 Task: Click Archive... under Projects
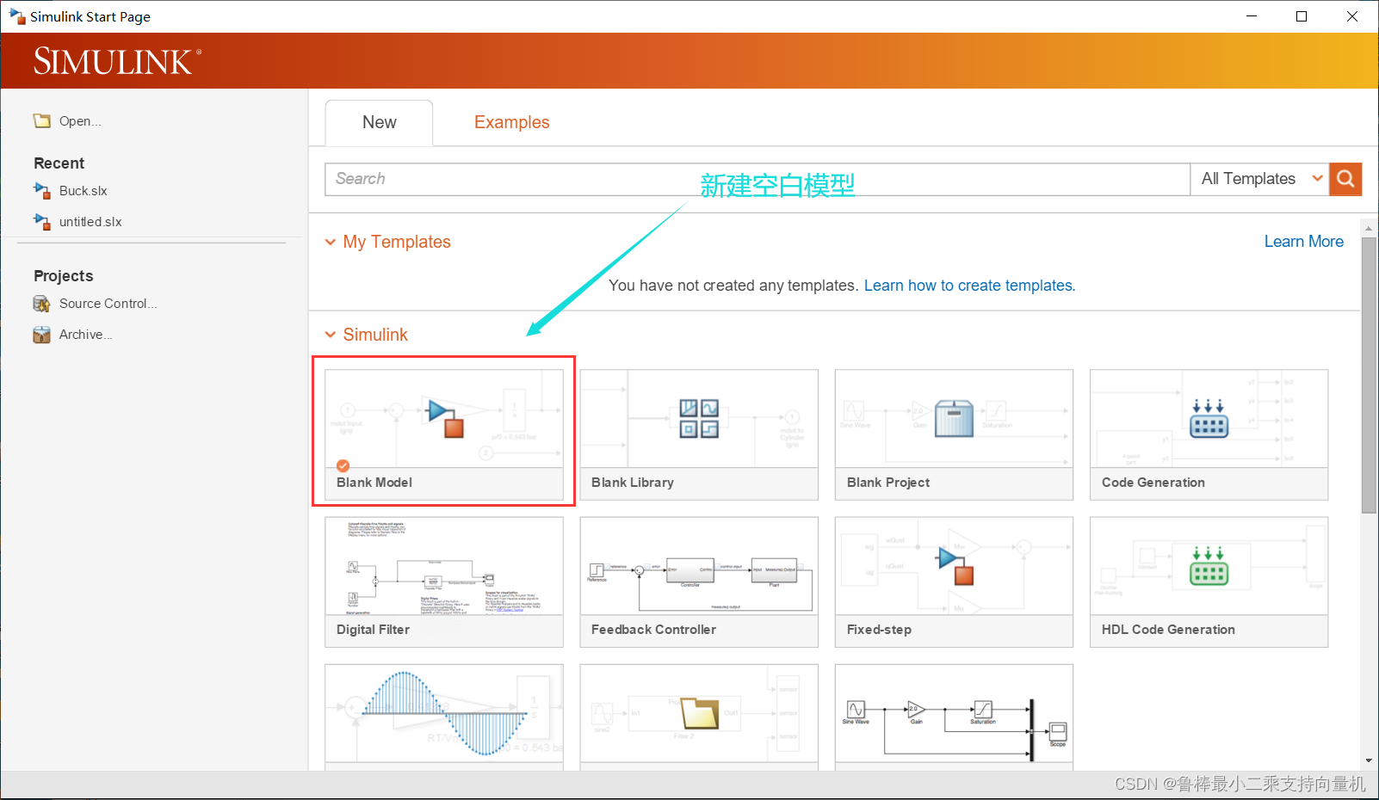(x=85, y=335)
